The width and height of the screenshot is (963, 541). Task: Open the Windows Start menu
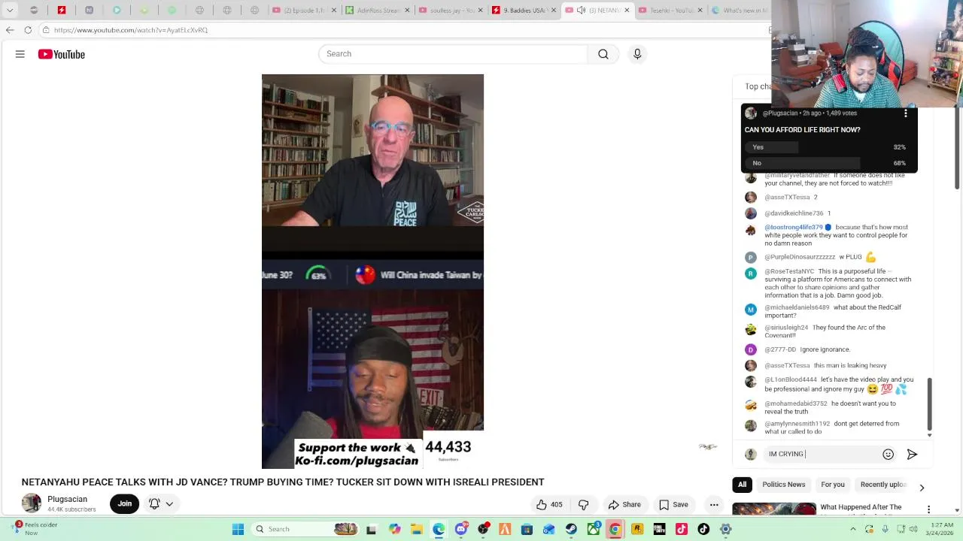click(238, 529)
